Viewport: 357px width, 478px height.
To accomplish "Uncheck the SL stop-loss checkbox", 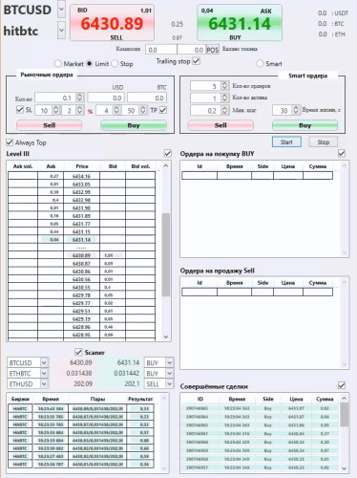I will click(x=20, y=110).
